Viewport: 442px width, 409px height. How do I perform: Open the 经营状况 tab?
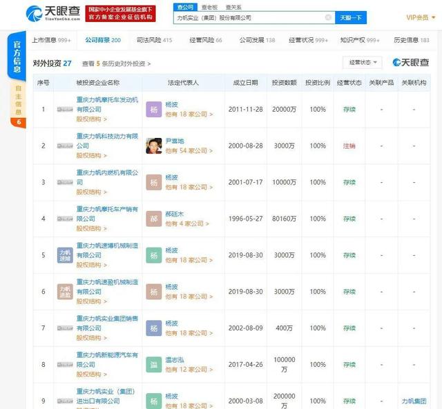[x=309, y=40]
